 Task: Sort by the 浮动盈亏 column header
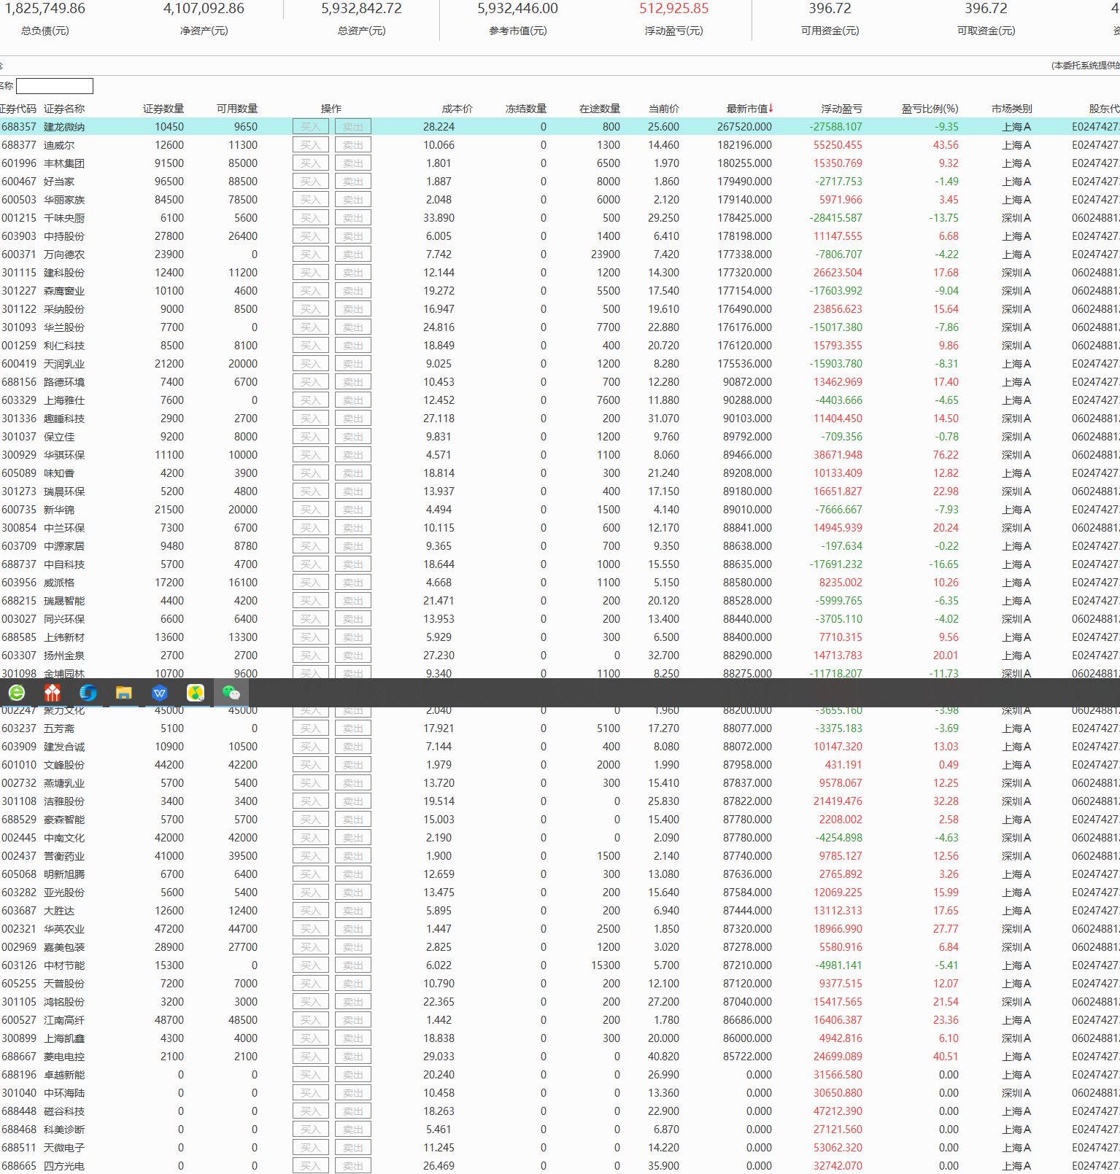841,109
